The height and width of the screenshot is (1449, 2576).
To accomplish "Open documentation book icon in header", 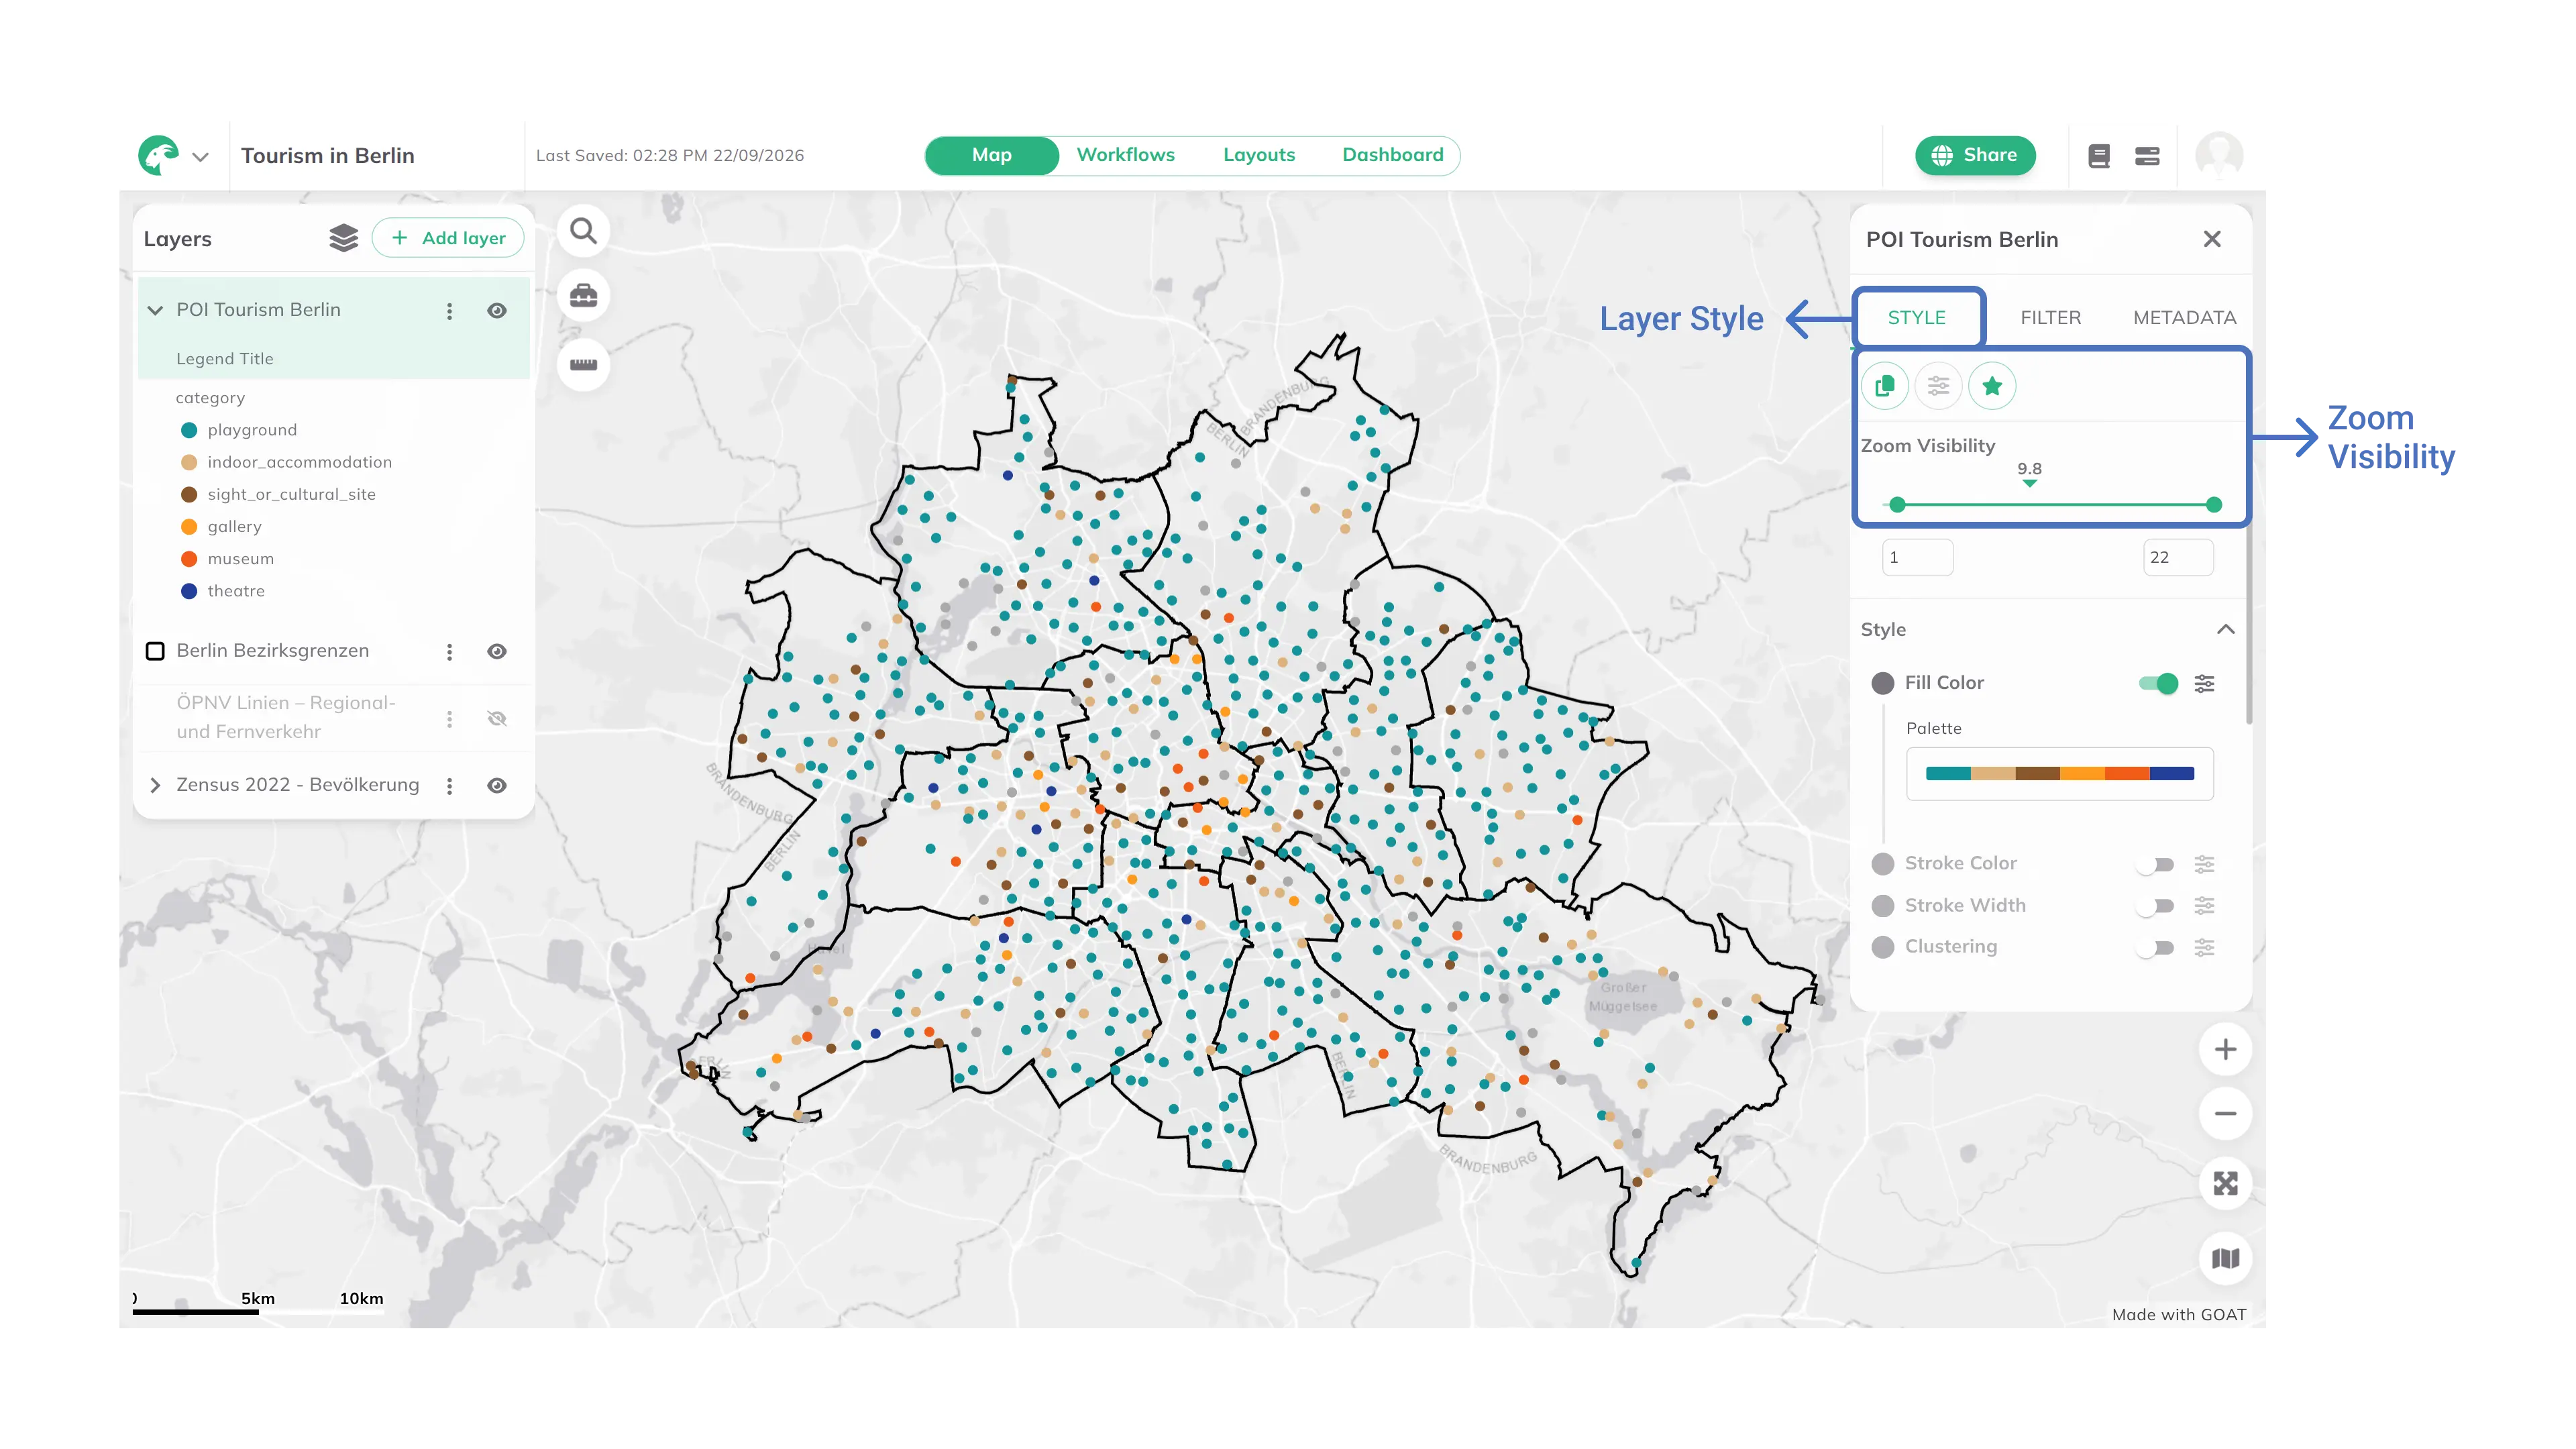I will [2099, 156].
